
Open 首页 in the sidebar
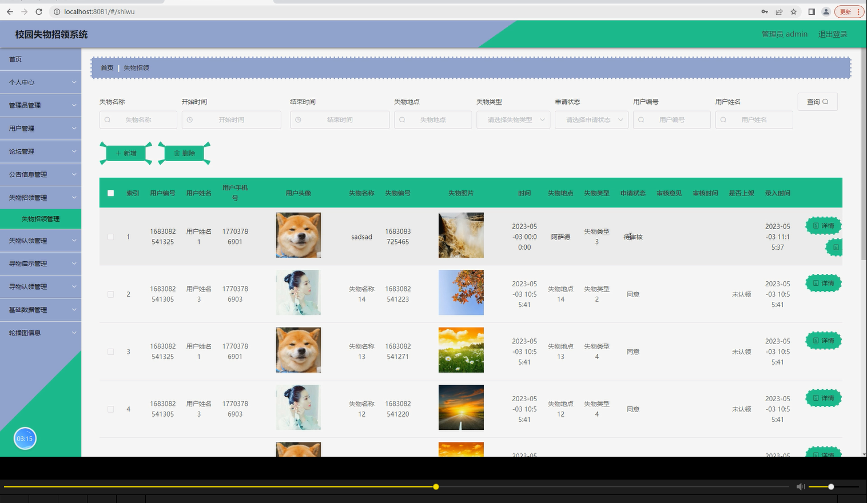click(41, 59)
